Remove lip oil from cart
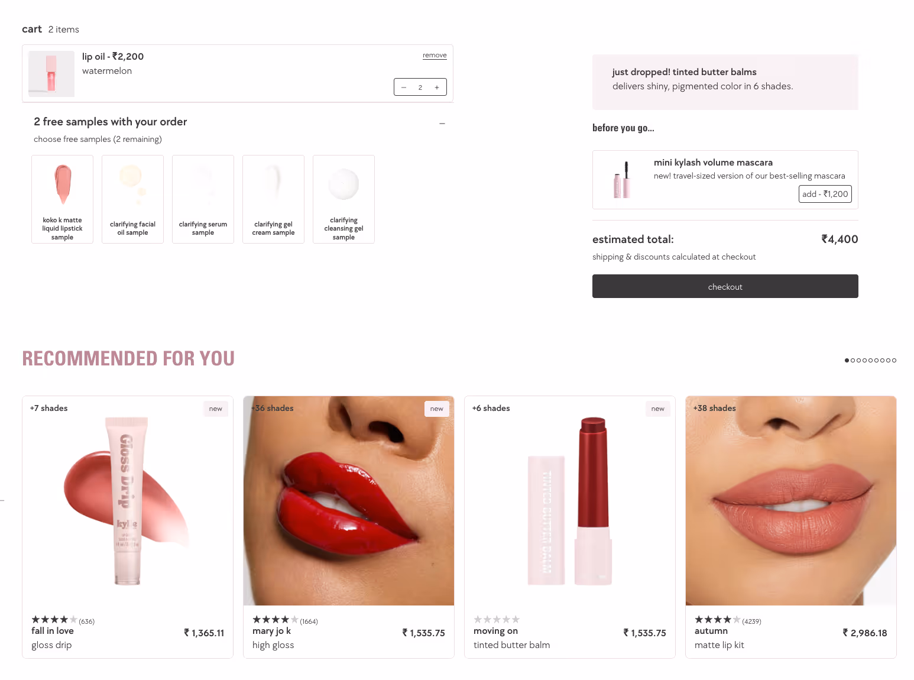Viewport: 914px width, 680px height. coord(435,56)
